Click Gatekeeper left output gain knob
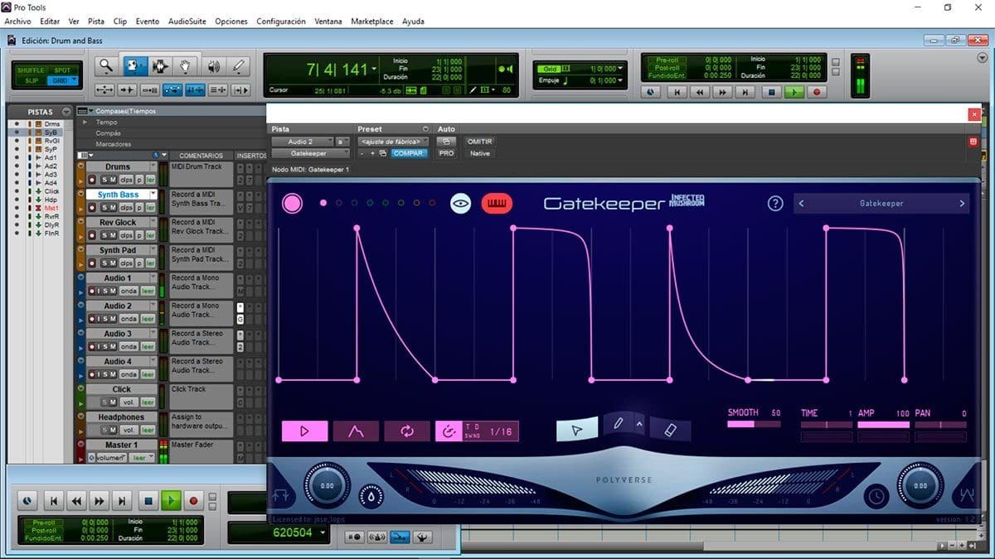 tap(327, 486)
